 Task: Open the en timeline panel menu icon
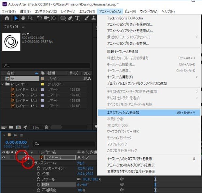click(x=22, y=135)
